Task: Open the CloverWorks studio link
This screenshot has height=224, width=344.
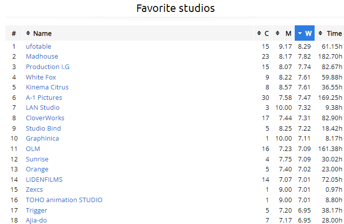Action: [45, 118]
